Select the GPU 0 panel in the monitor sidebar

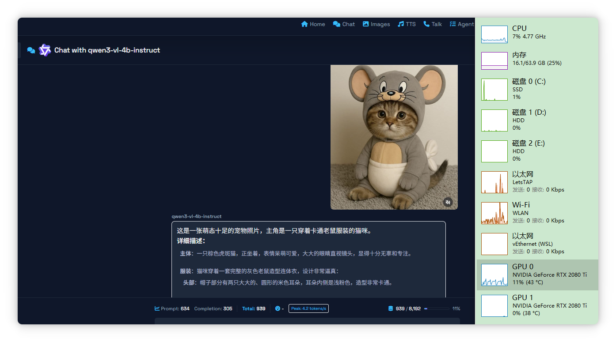(536, 274)
